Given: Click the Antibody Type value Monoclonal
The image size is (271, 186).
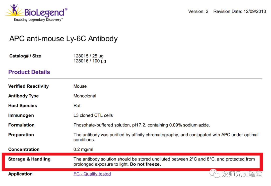Looking at the screenshot, I should click(x=85, y=96).
